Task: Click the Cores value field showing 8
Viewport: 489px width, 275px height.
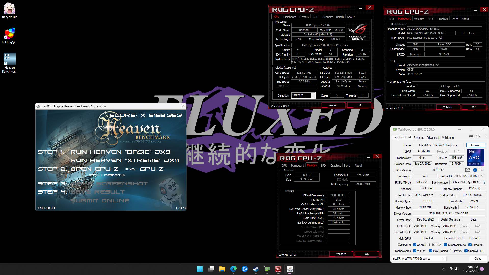Action: 337,95
